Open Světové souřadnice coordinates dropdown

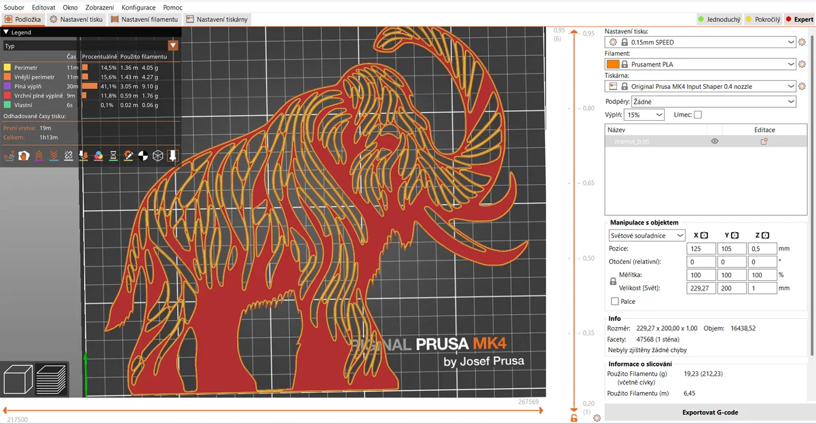648,235
